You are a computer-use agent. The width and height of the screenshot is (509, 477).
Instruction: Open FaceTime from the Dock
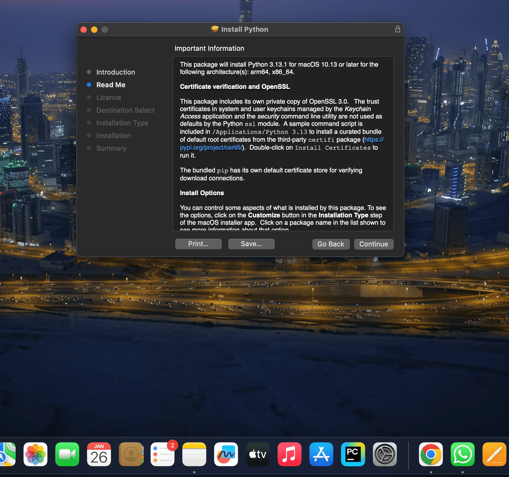click(67, 454)
